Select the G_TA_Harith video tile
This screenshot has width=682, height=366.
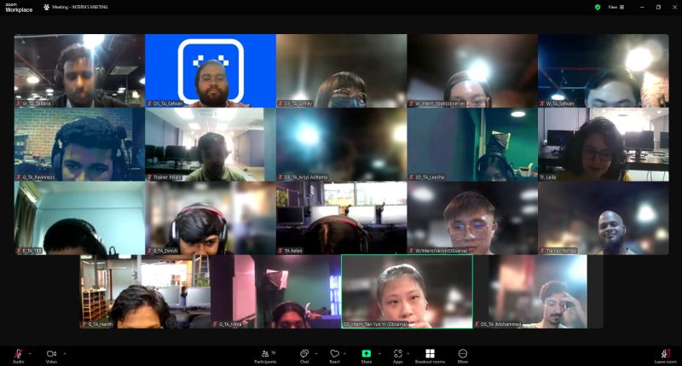pos(145,292)
